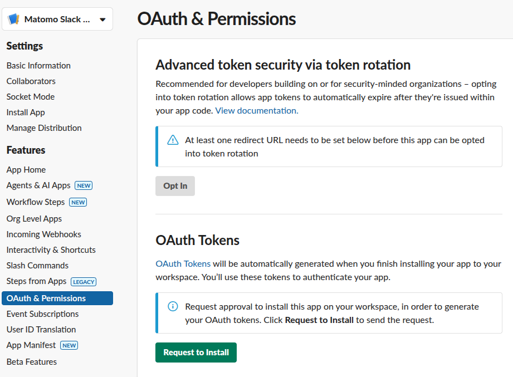The width and height of the screenshot is (513, 377).
Task: Select Socket Mode in sidebar
Action: point(31,97)
